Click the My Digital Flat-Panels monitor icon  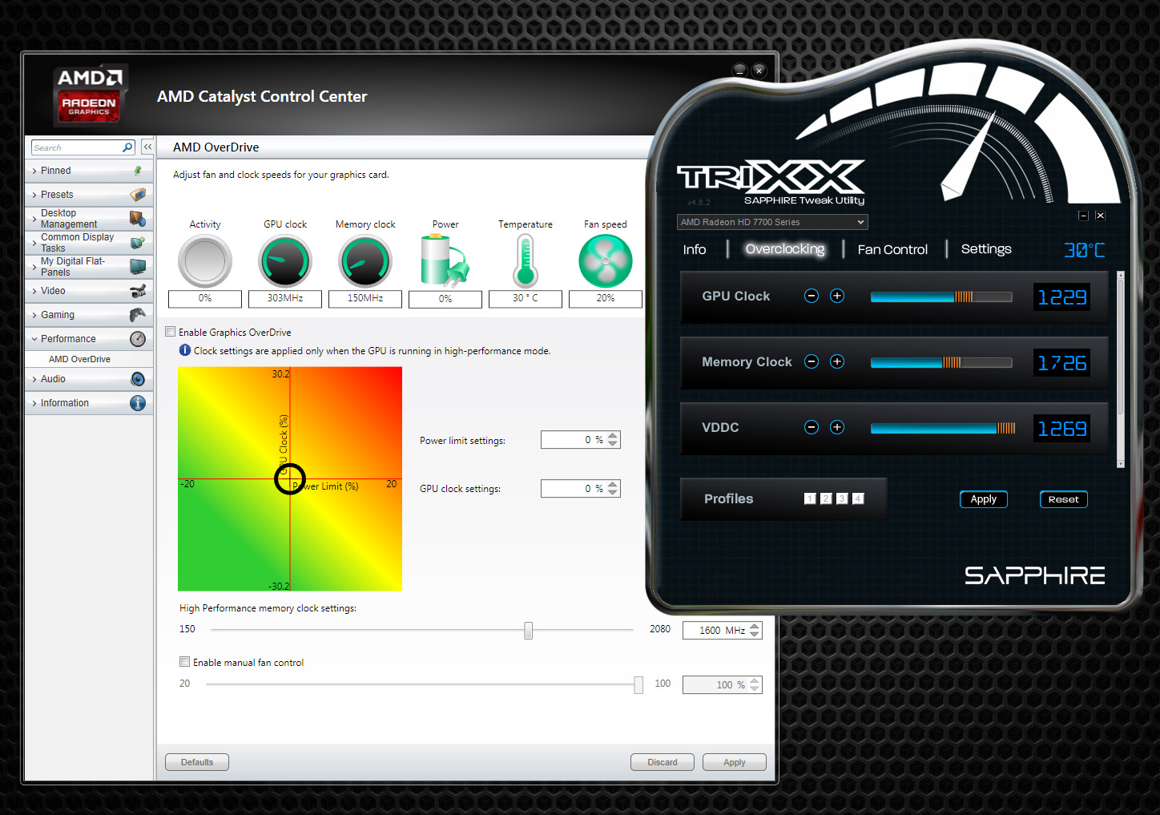click(138, 266)
